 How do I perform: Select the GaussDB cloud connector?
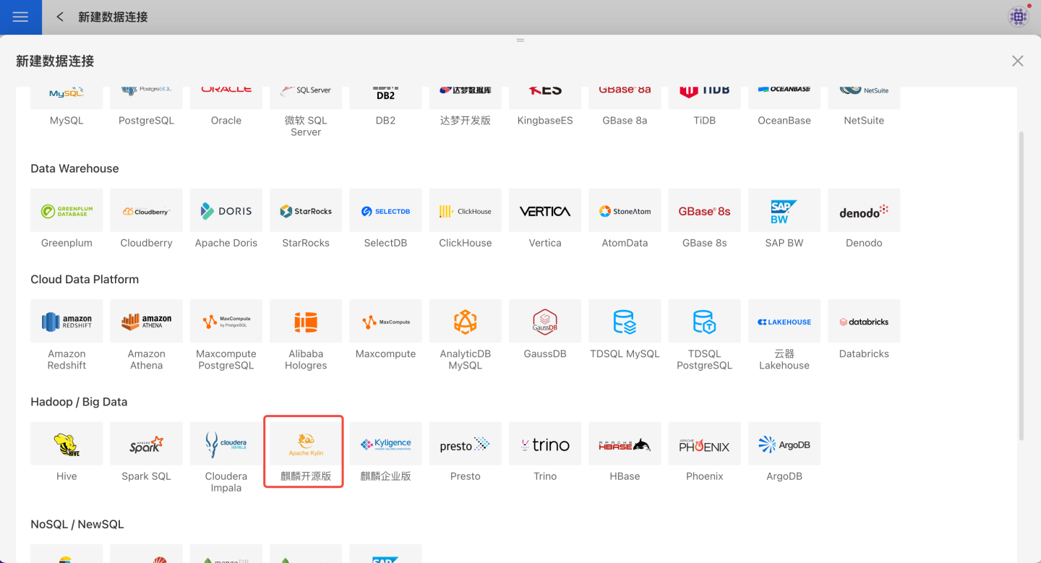point(545,322)
